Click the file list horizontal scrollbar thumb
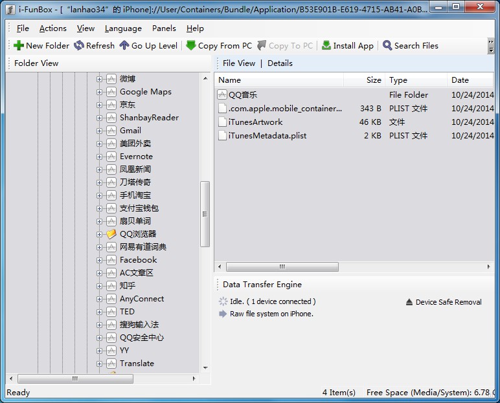 (282, 267)
